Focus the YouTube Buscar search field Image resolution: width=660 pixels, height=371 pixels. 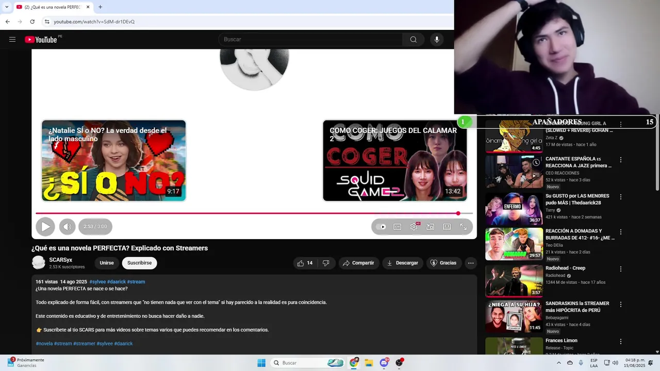point(311,39)
